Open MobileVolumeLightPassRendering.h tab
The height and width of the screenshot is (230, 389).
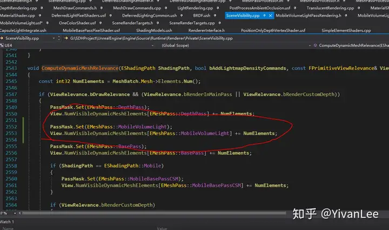[x=308, y=15]
